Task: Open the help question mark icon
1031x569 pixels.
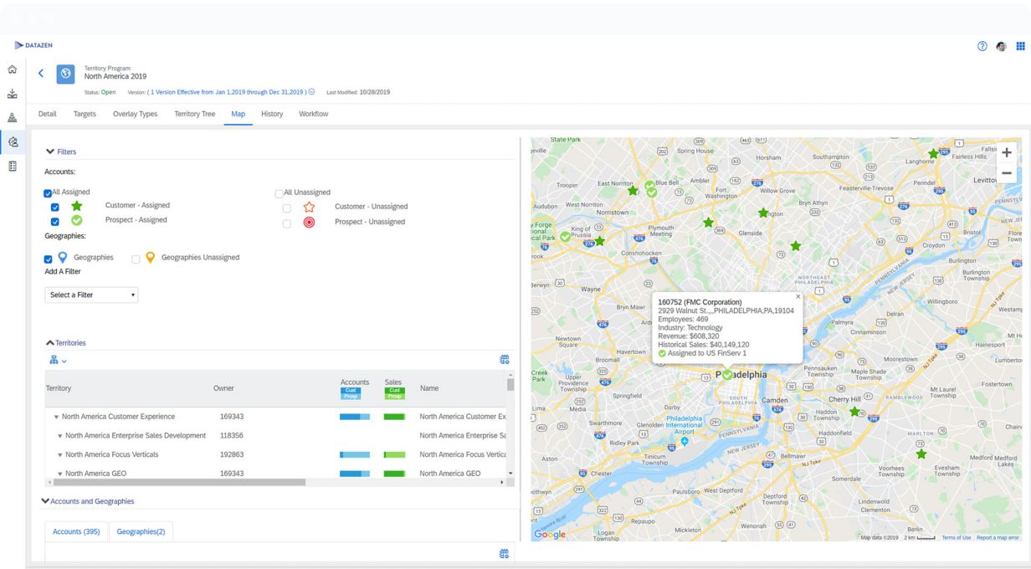Action: pyautogui.click(x=982, y=46)
